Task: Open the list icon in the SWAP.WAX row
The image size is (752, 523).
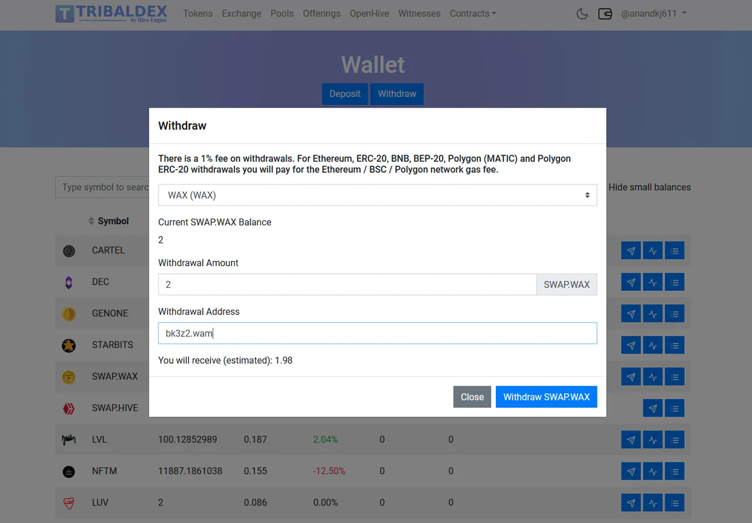Action: [674, 377]
